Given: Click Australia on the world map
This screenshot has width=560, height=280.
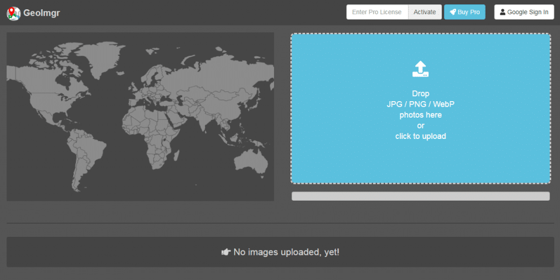Looking at the screenshot, I should click(250, 161).
